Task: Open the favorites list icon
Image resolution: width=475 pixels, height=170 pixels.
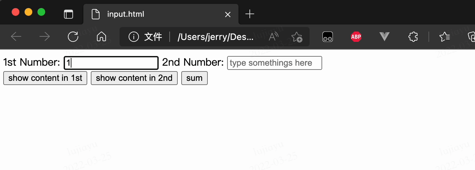Action: (445, 37)
